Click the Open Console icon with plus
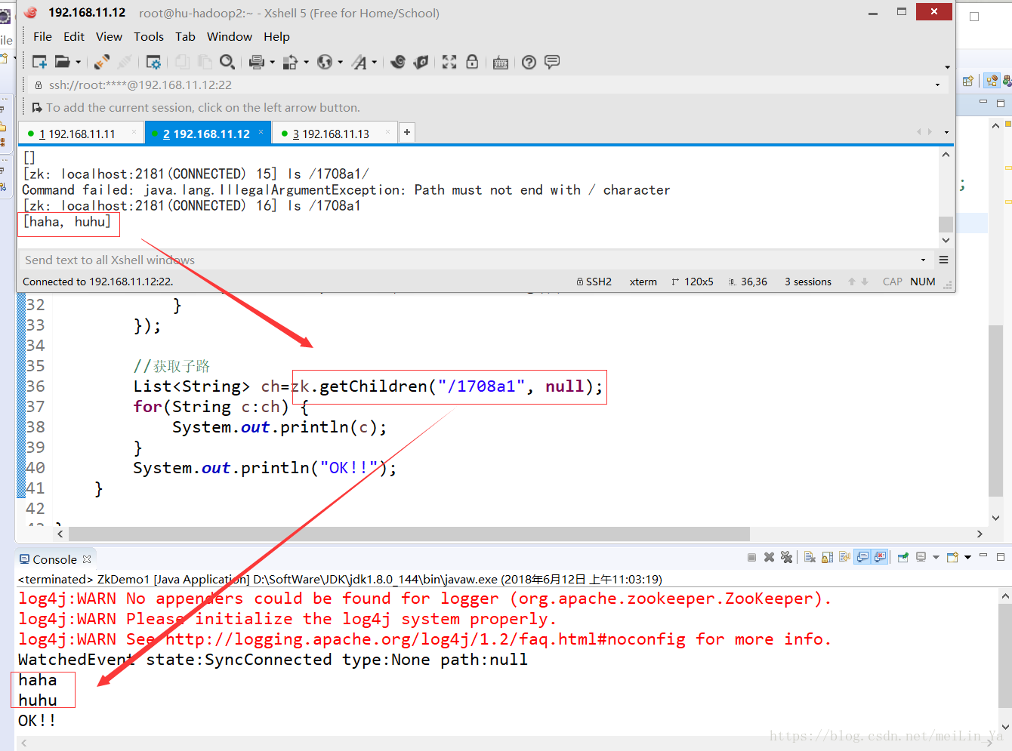1012x751 pixels. click(x=952, y=558)
